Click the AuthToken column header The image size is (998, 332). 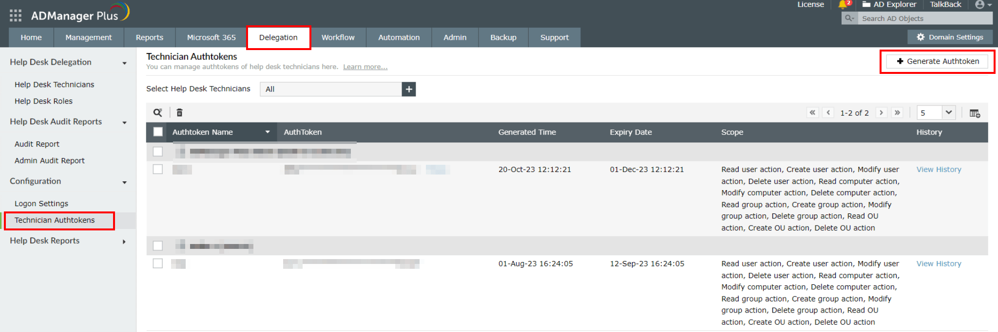click(x=303, y=132)
